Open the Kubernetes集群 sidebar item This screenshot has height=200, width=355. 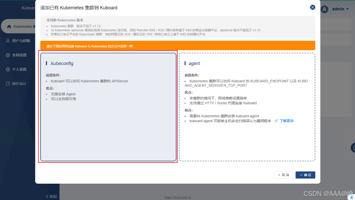pyautogui.click(x=18, y=26)
